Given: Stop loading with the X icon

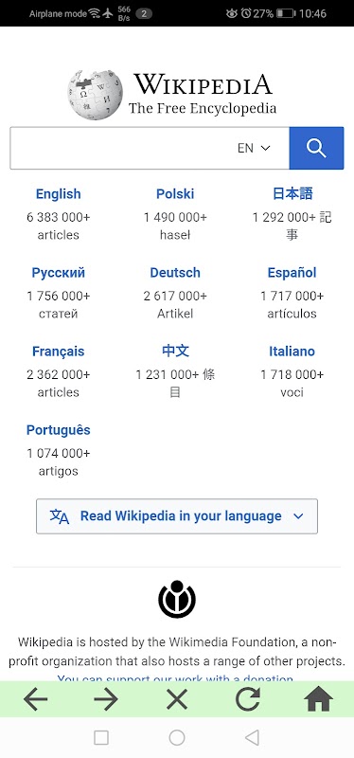Looking at the screenshot, I should tap(177, 699).
